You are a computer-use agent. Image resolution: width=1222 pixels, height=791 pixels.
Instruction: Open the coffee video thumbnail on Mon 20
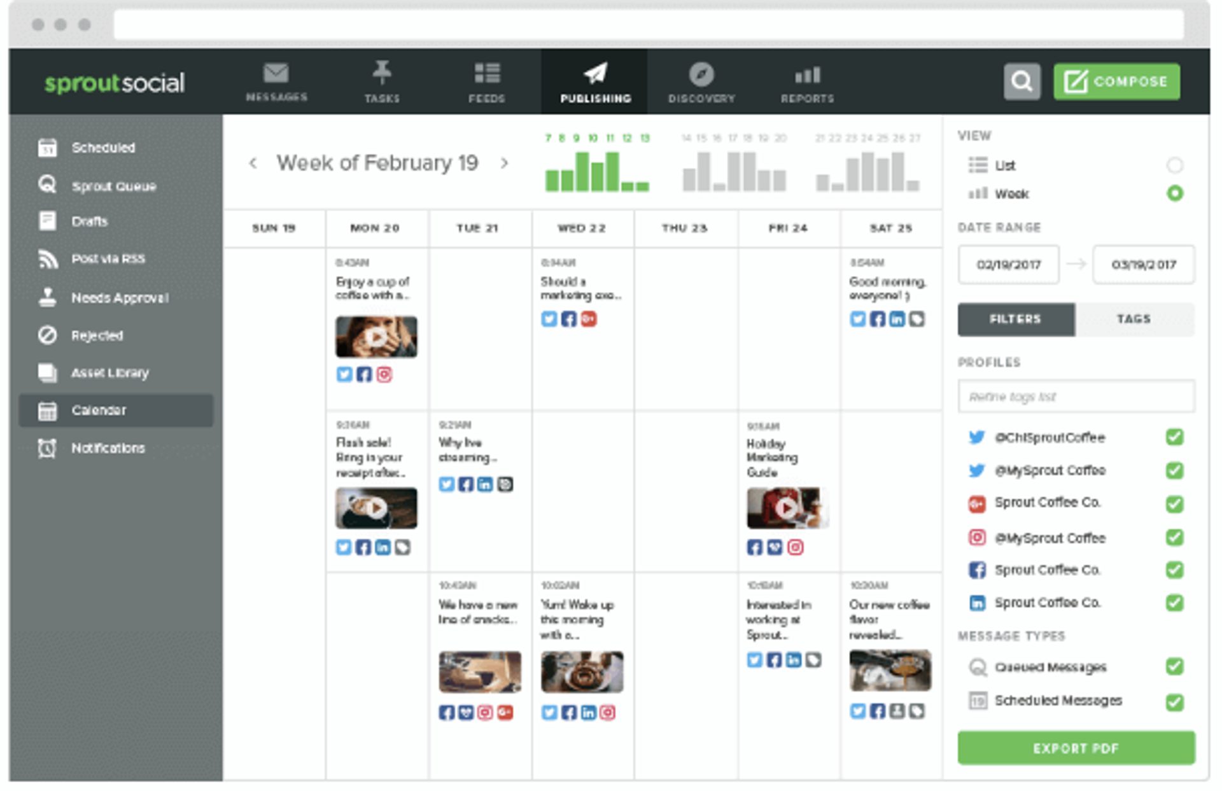click(x=376, y=337)
